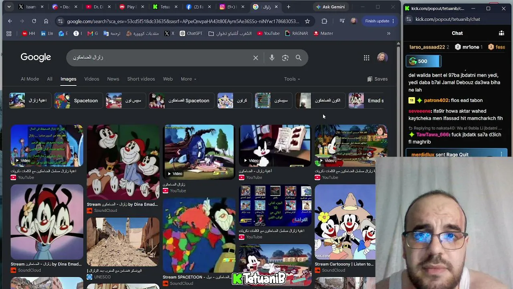
Task: Open the Saves collection
Action: pyautogui.click(x=377, y=79)
